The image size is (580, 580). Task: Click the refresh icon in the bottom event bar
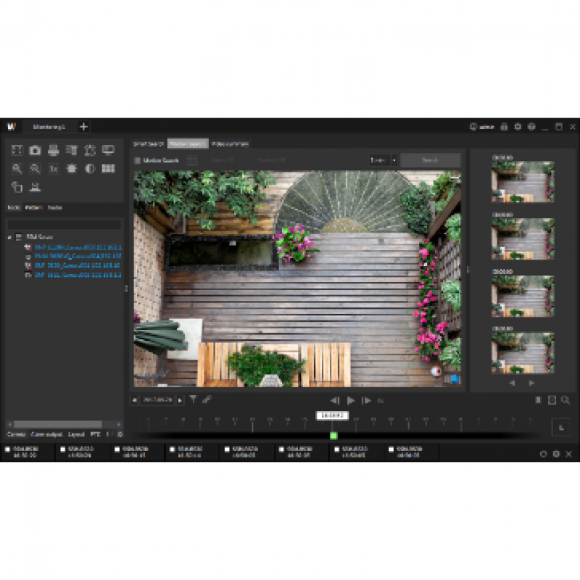point(543,454)
